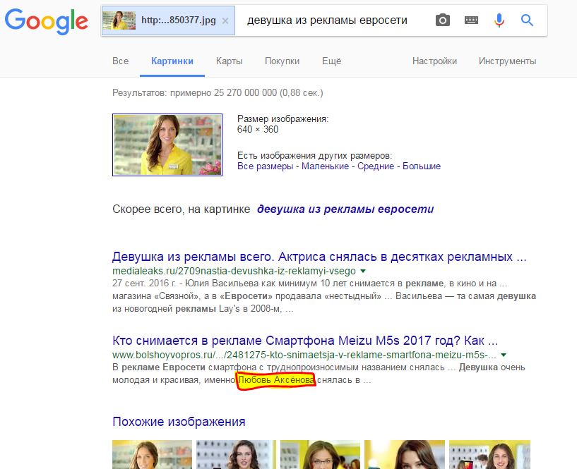Image resolution: width=577 pixels, height=469 pixels.
Task: Click best guess девушка из рекламы евросети link
Action: click(345, 209)
